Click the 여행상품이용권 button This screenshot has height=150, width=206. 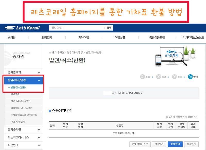point(140,144)
